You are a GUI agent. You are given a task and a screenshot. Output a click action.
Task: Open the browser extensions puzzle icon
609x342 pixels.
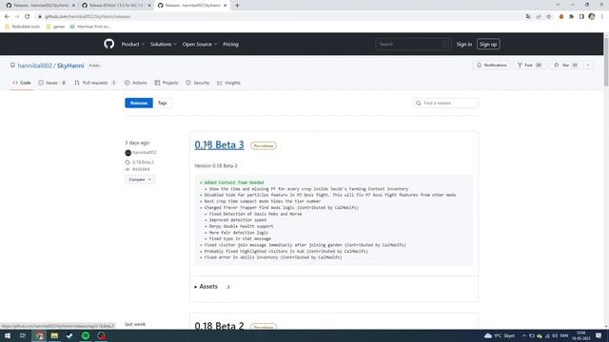[x=571, y=17]
